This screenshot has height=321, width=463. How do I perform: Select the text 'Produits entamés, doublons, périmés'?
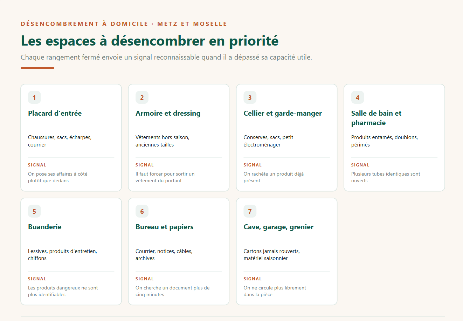pyautogui.click(x=385, y=141)
